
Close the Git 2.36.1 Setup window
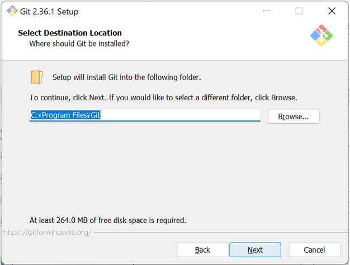(x=332, y=11)
